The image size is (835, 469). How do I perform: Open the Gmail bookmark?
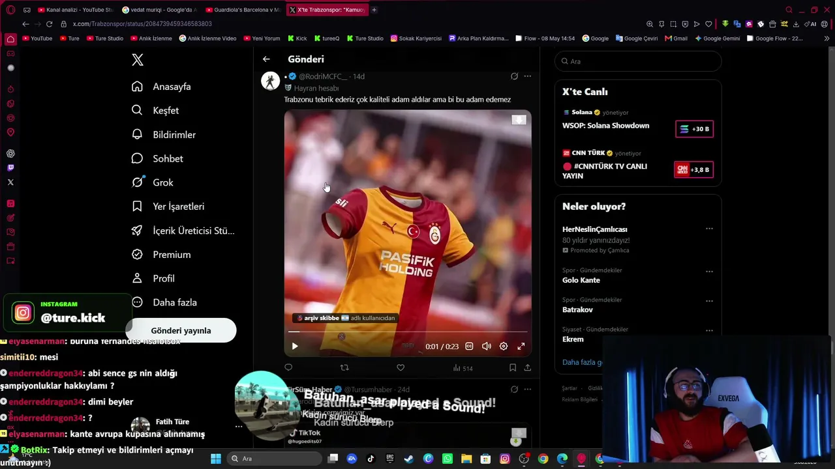pos(676,38)
